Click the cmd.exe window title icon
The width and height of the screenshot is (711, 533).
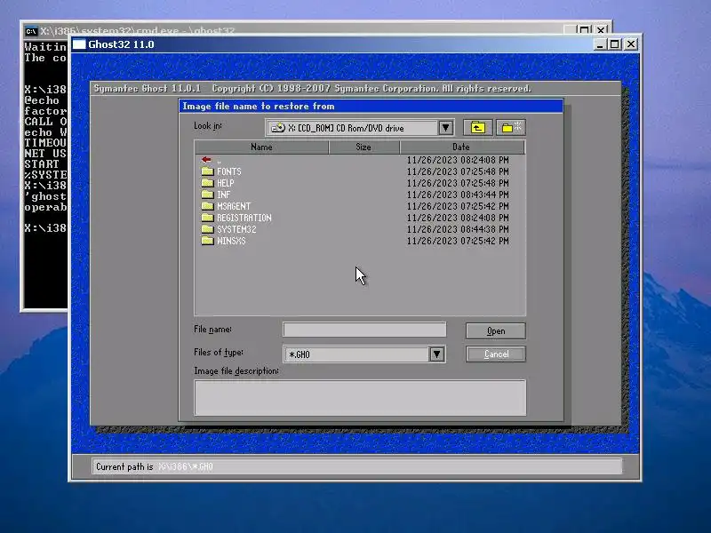[31, 31]
